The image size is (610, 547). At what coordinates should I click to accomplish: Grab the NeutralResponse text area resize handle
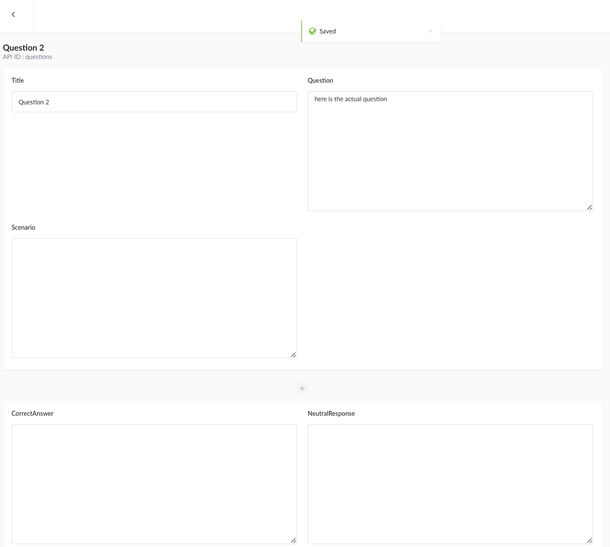coord(589,540)
